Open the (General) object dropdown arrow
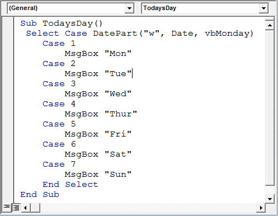This screenshot has width=278, height=216. pos(129,8)
